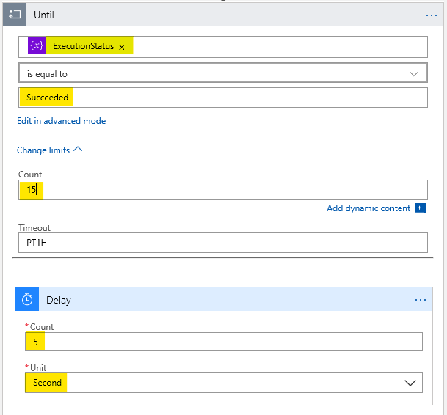
Task: Click the Add dynamic content link
Action: point(368,208)
